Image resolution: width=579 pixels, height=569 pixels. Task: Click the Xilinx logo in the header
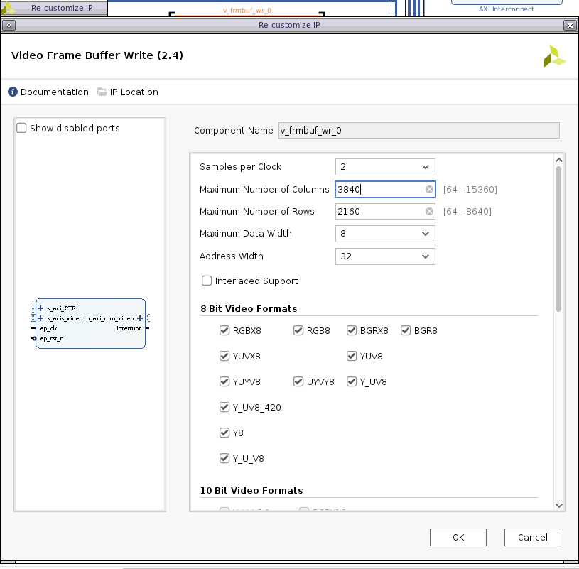pyautogui.click(x=554, y=57)
